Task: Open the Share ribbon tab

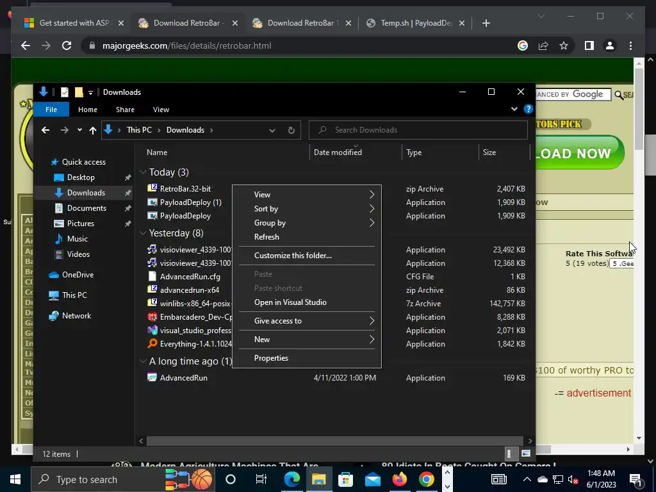Action: 125,110
